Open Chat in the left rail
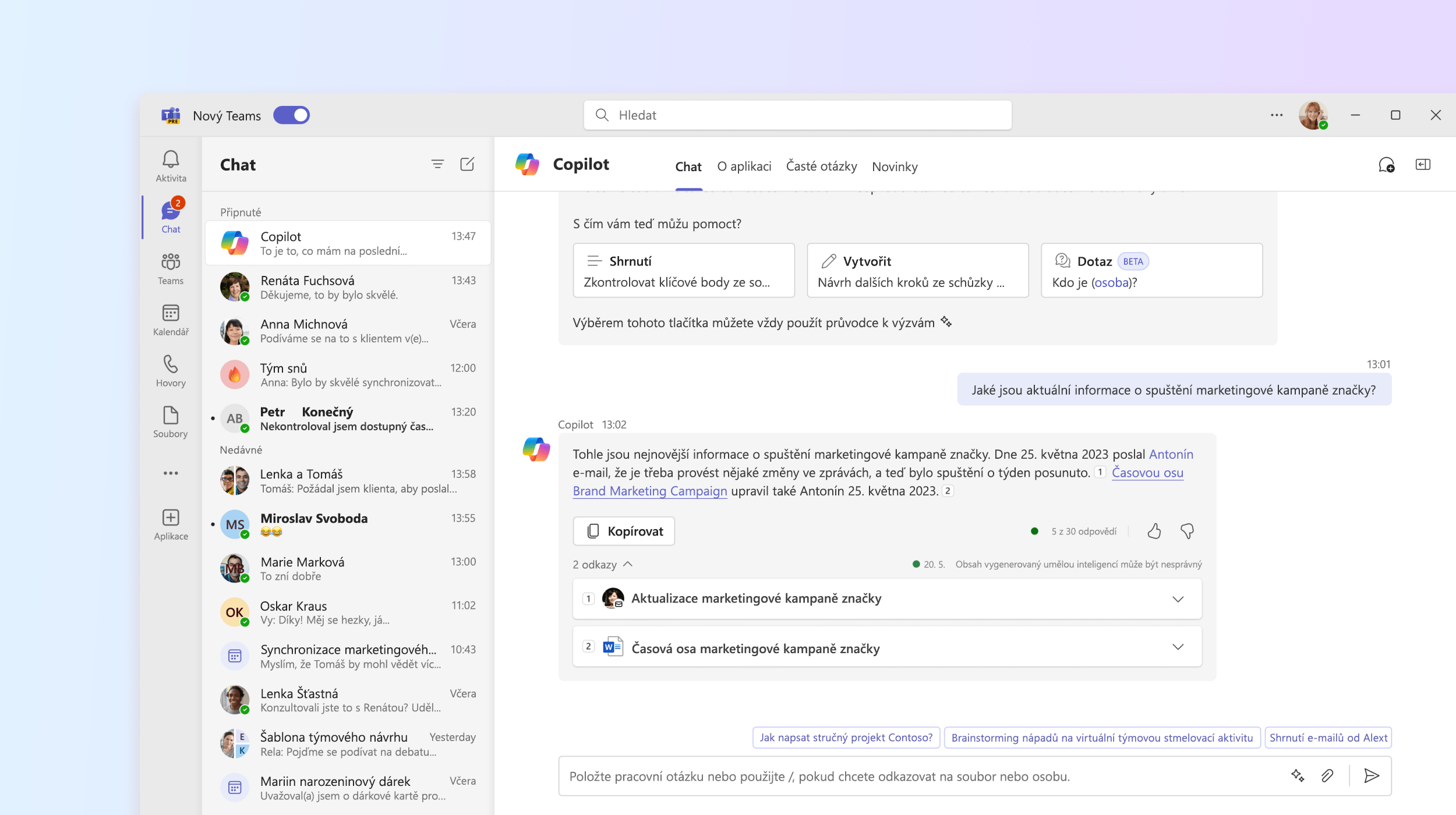The width and height of the screenshot is (1456, 815). [x=171, y=216]
